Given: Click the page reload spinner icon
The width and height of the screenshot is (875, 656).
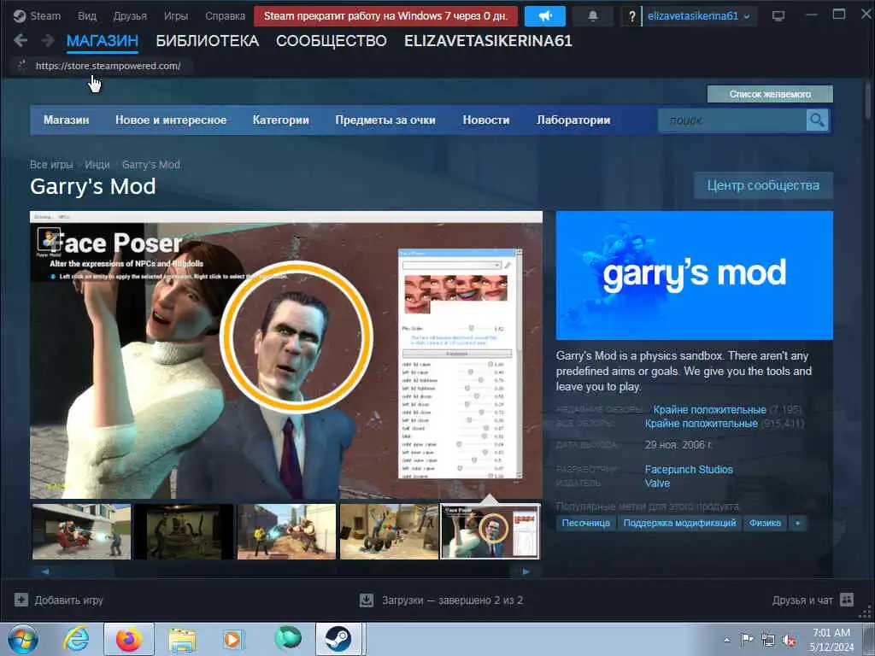Looking at the screenshot, I should (x=21, y=66).
